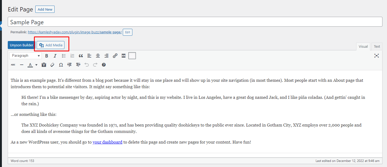Apply blockquote formatting

[x=81, y=56]
